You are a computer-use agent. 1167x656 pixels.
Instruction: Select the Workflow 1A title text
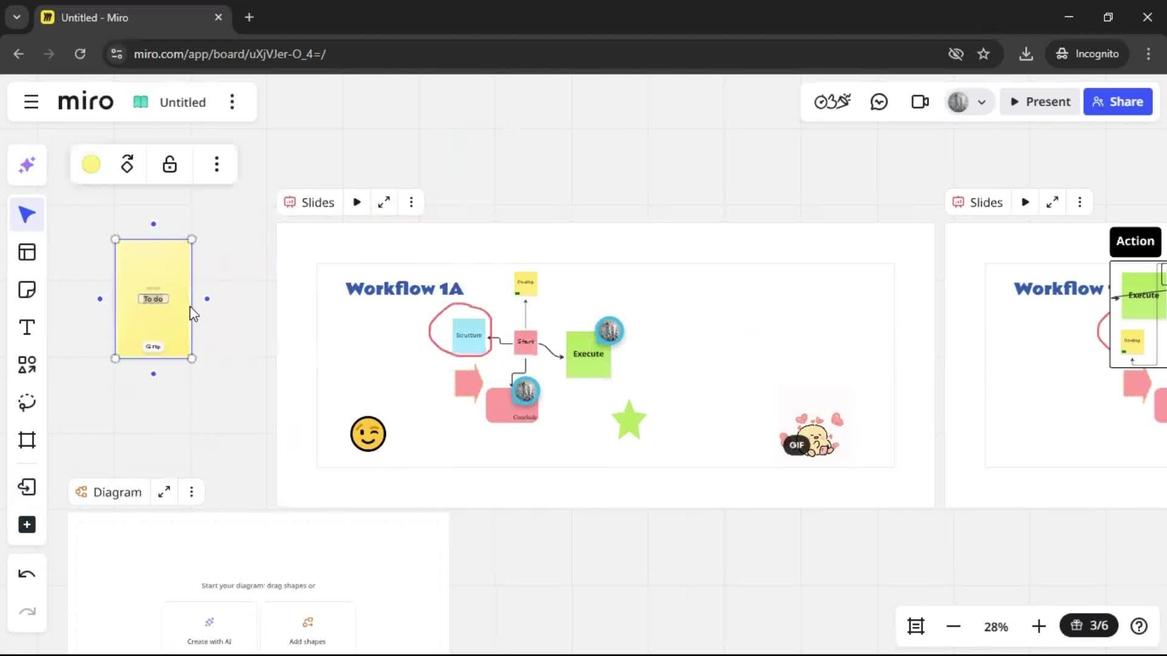405,289
